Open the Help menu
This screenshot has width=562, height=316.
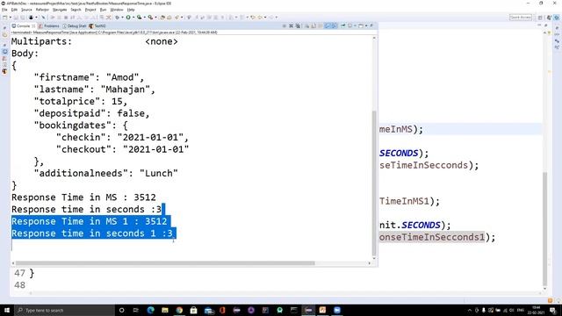(x=131, y=10)
